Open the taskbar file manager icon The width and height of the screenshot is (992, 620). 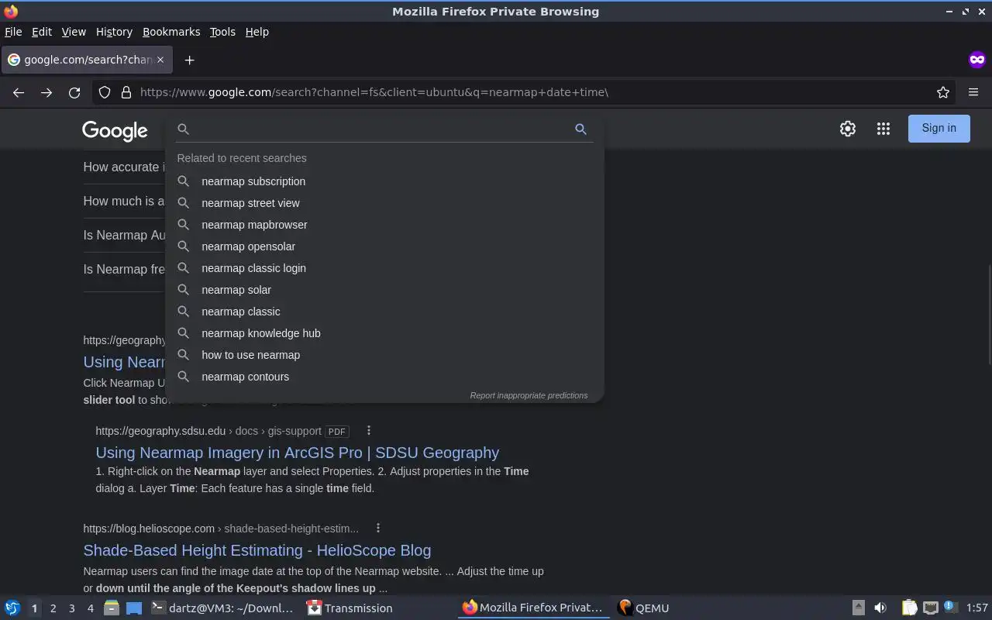point(112,608)
